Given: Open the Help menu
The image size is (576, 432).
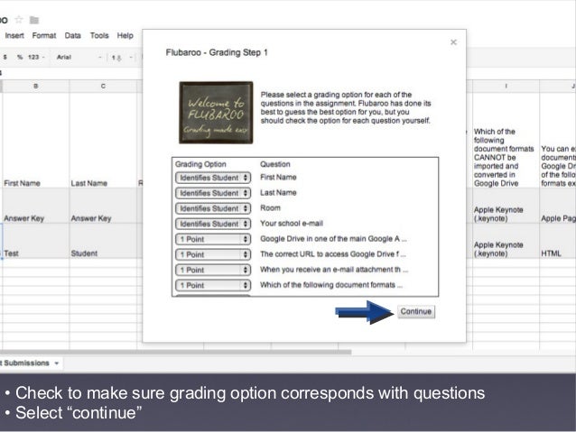Looking at the screenshot, I should (x=125, y=35).
